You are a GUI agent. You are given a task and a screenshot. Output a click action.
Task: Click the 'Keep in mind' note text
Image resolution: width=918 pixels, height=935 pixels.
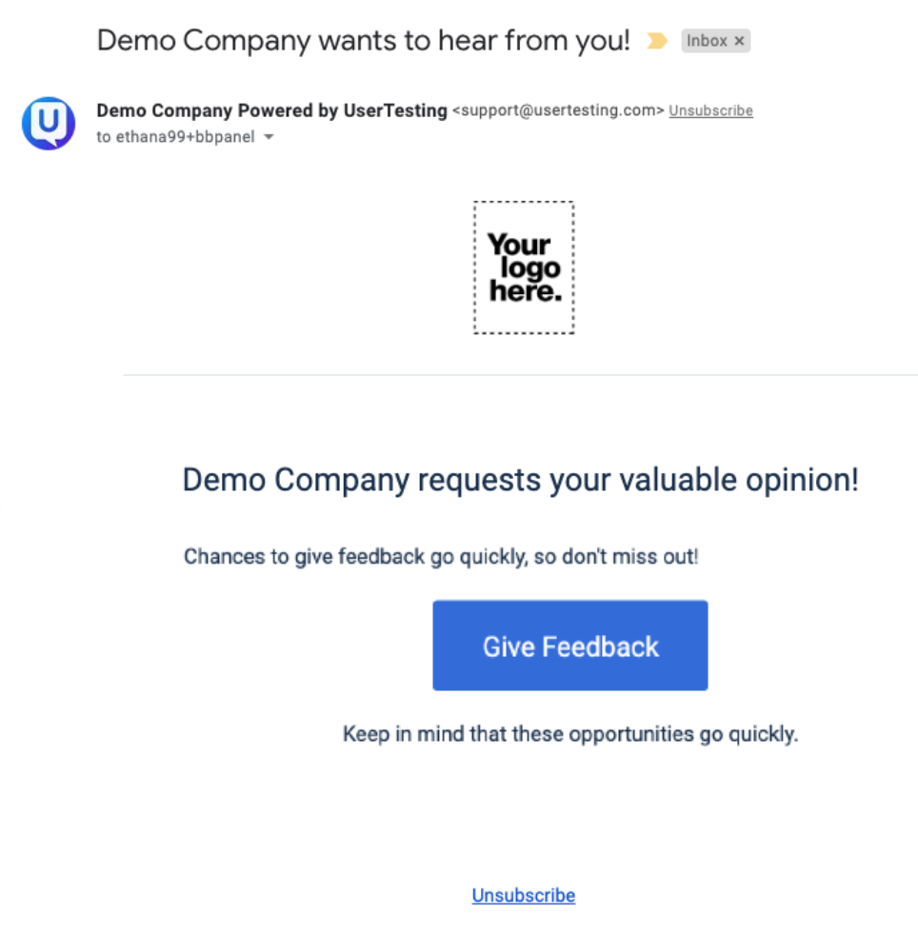click(x=570, y=734)
